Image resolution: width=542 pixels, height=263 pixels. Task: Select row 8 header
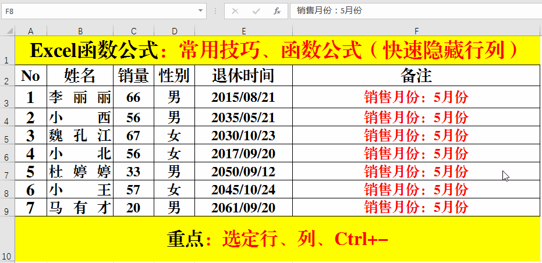click(x=7, y=189)
